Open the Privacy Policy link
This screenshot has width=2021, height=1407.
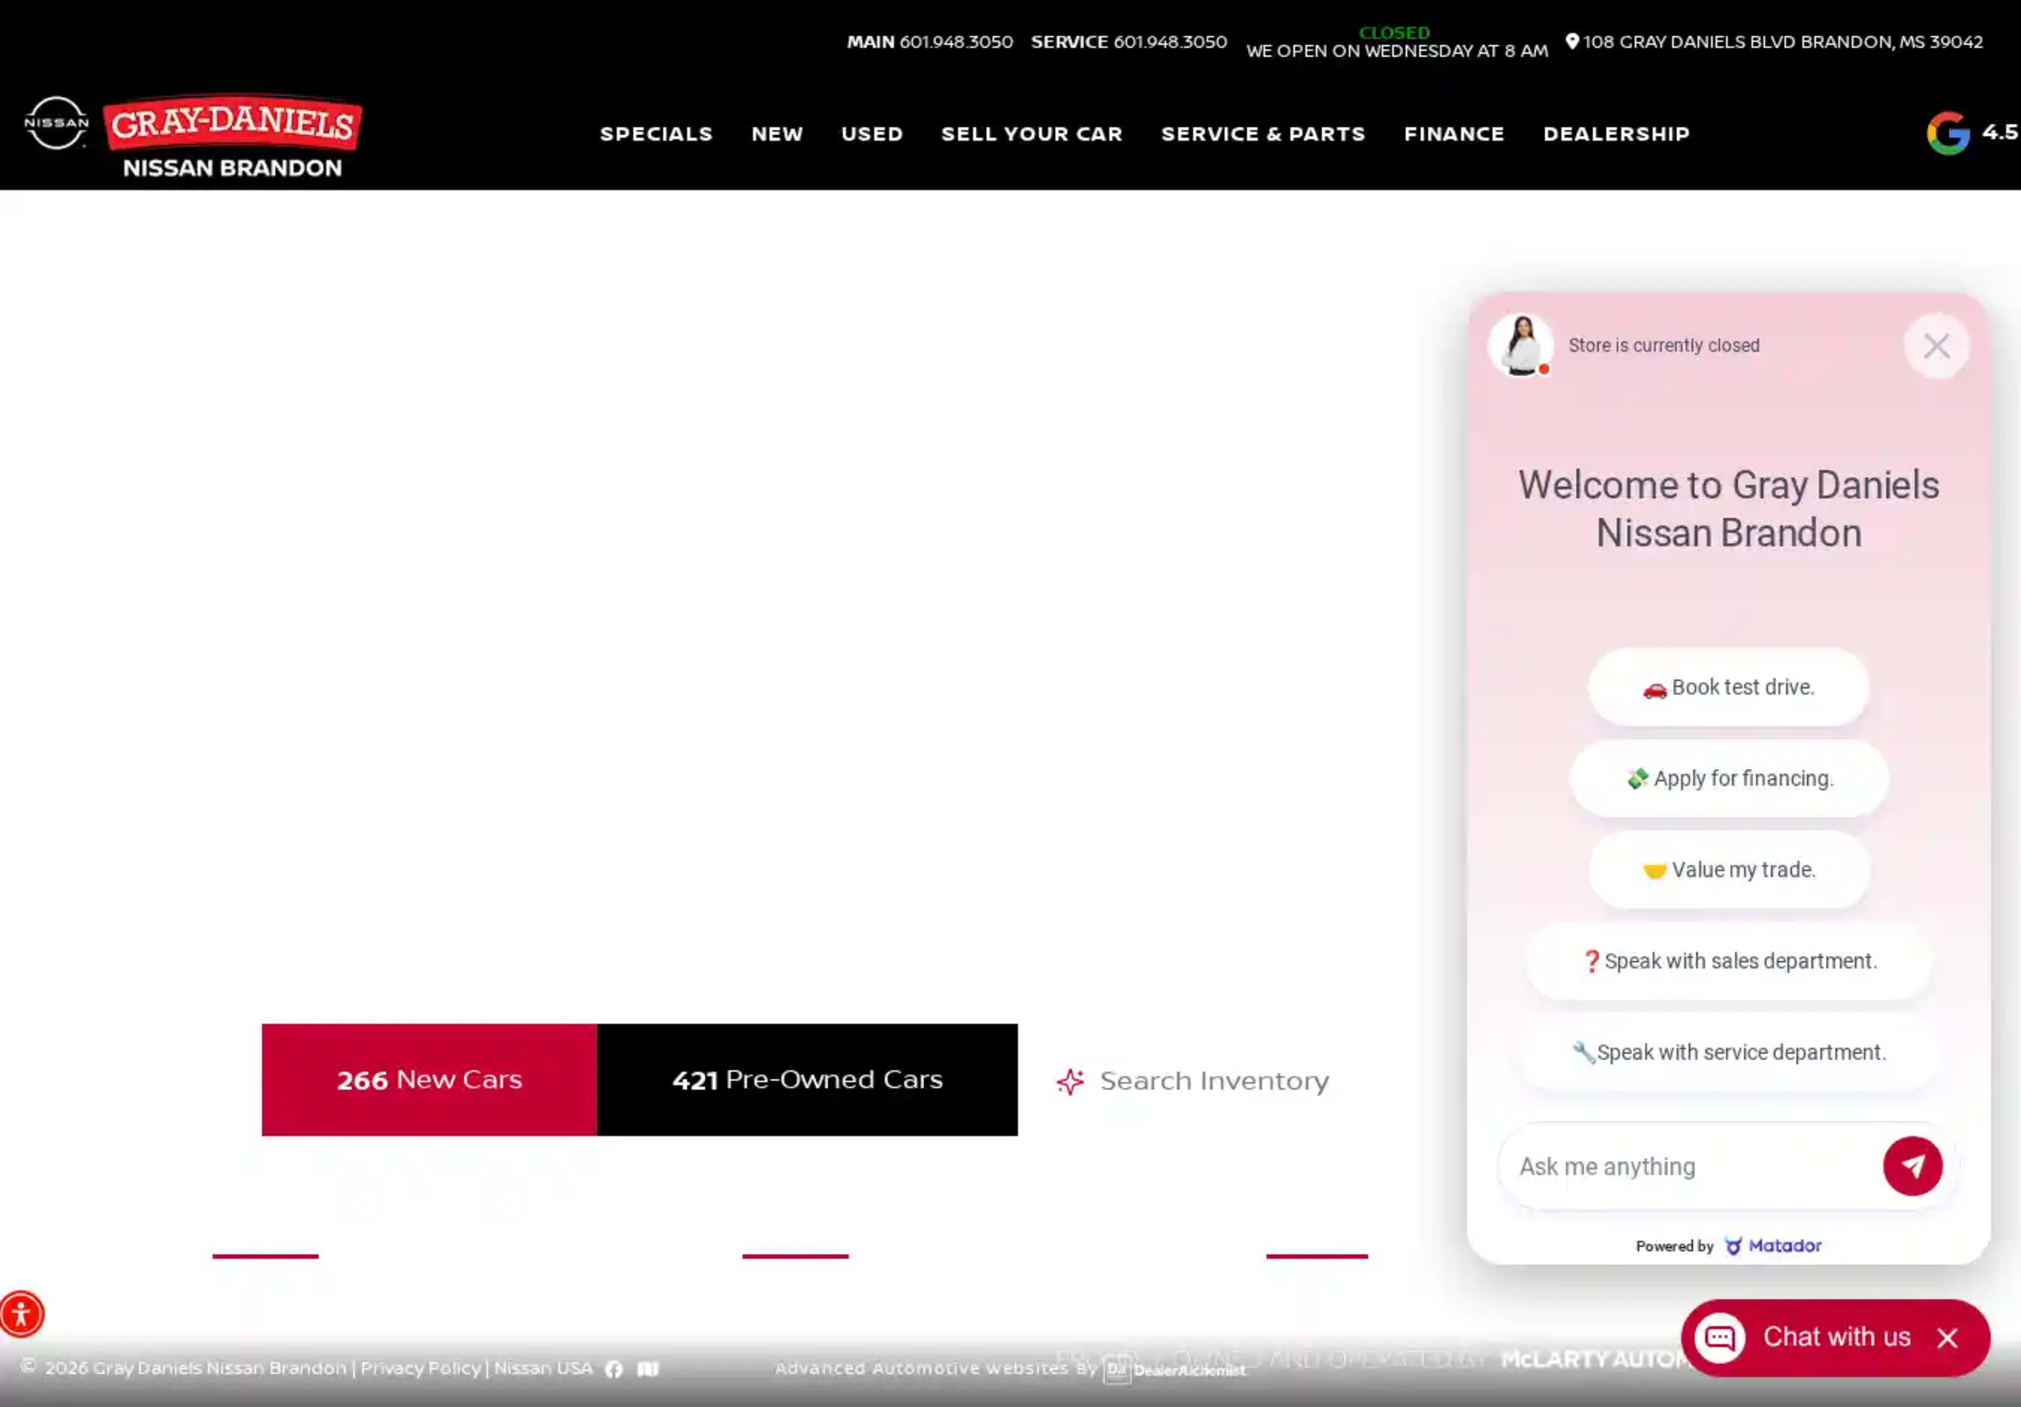pyautogui.click(x=421, y=1368)
